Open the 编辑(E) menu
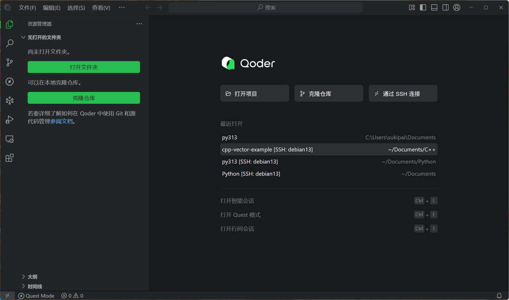The height and width of the screenshot is (300, 509). pos(52,8)
